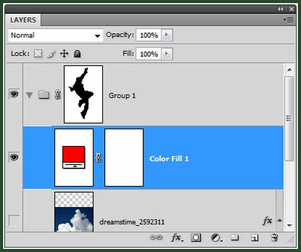Toggle lock all padlock icon

(x=77, y=54)
